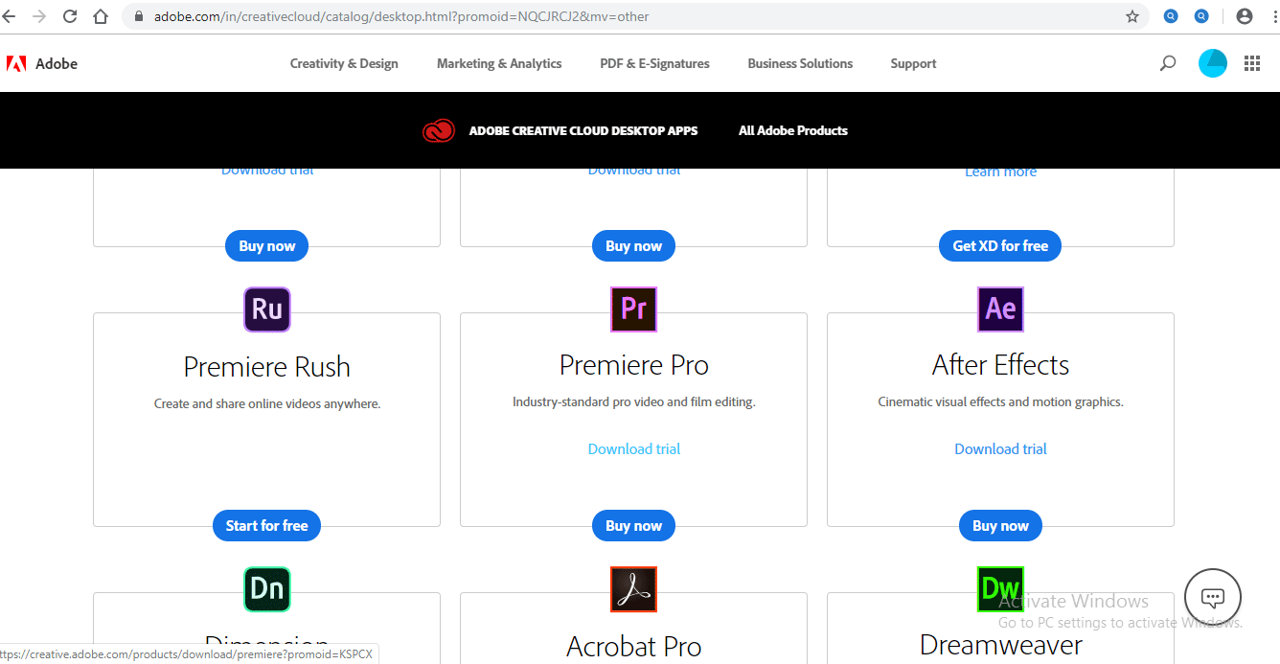Open Marketing & Analytics menu
Viewport: 1280px width, 664px height.
(x=499, y=64)
